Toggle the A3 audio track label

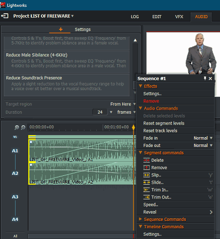(x=15, y=197)
